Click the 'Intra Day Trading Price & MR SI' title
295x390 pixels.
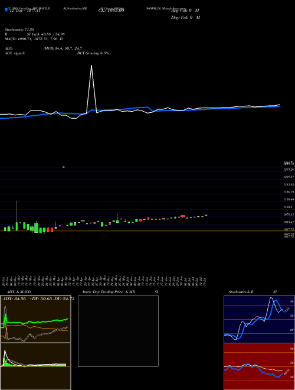pos(120,292)
